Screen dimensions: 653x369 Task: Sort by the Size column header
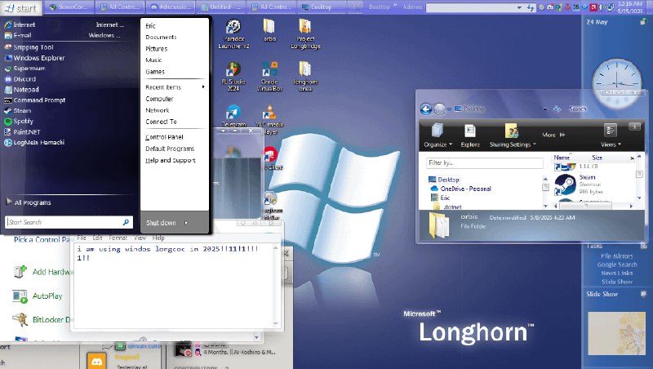click(x=597, y=158)
